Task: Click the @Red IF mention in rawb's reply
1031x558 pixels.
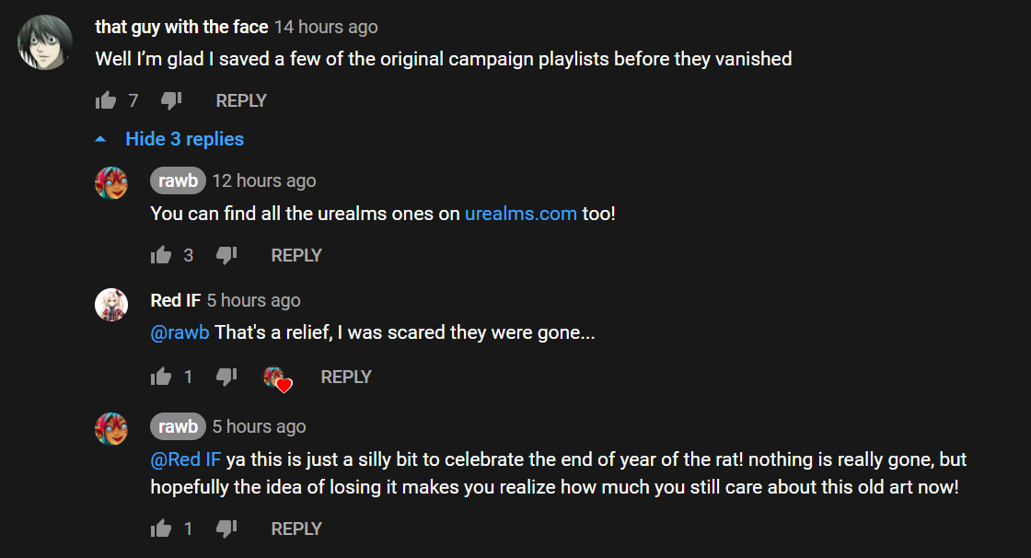Action: 185,459
